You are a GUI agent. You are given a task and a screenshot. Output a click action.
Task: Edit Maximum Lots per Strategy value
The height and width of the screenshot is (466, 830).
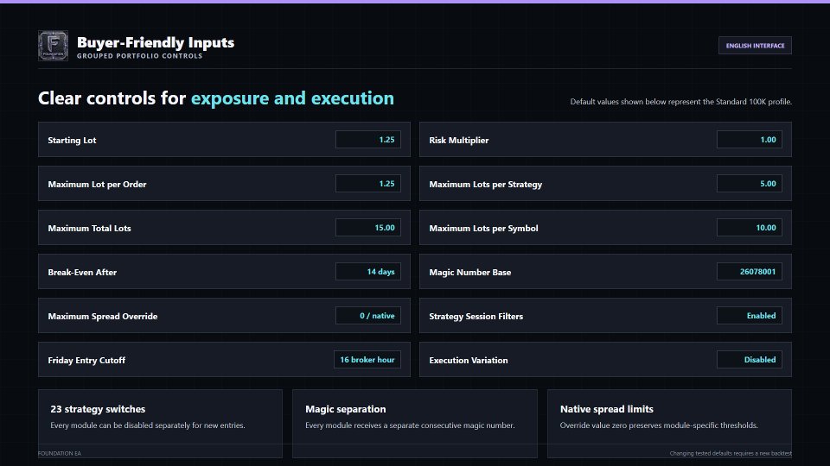pos(749,183)
